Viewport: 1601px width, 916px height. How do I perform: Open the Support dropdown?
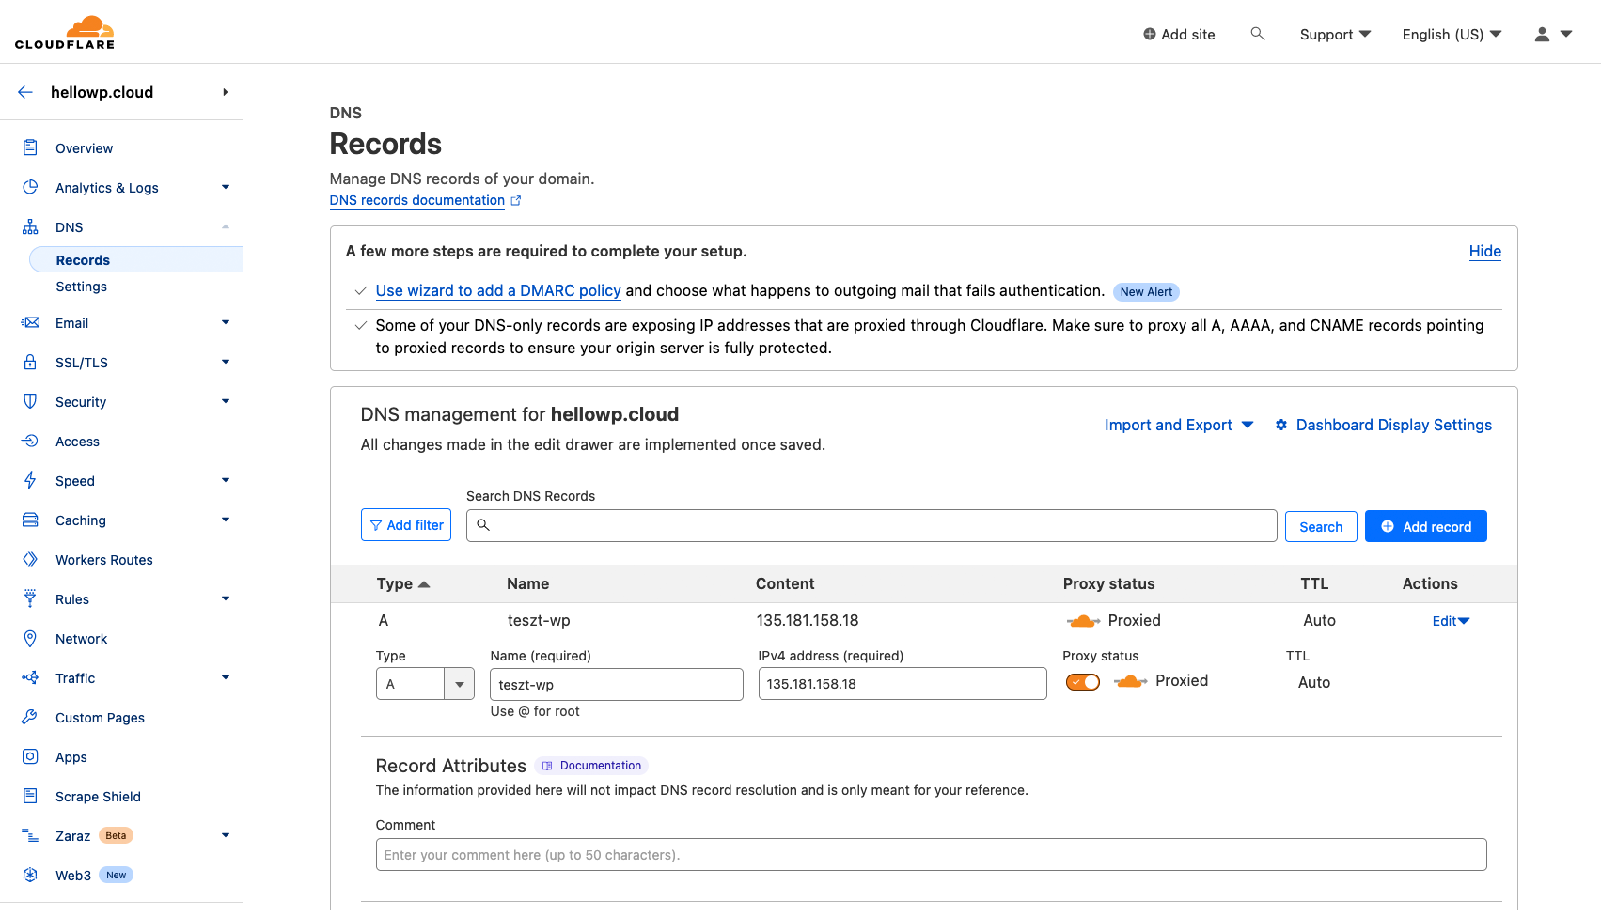click(1335, 34)
